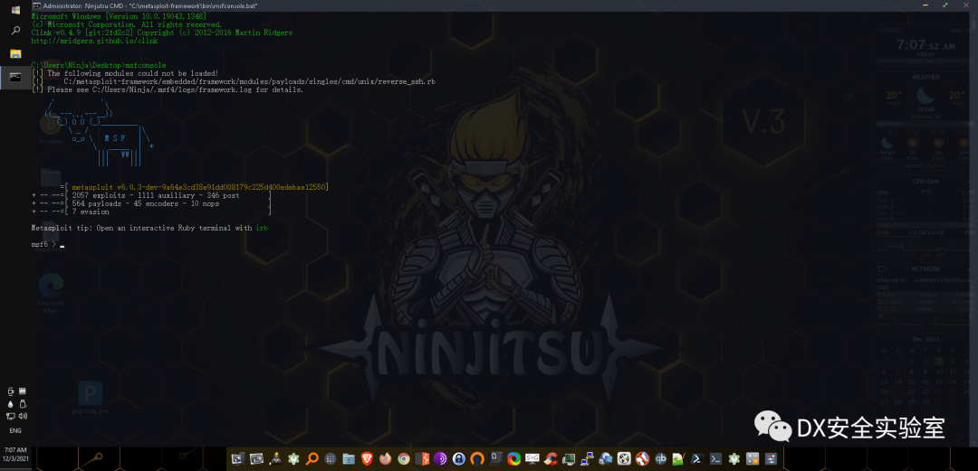This screenshot has height=471, width=978.
Task: Click the '2057 exploits - 1111 auxiliary' line
Action: pos(156,195)
